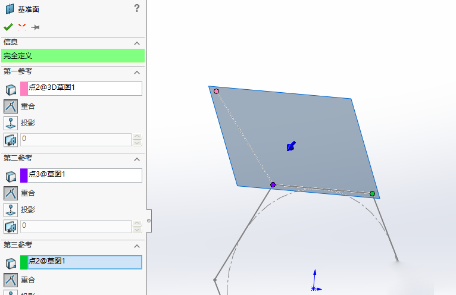This screenshot has width=456, height=295.
Task: Click the first reference selection icon
Action: (x=11, y=89)
